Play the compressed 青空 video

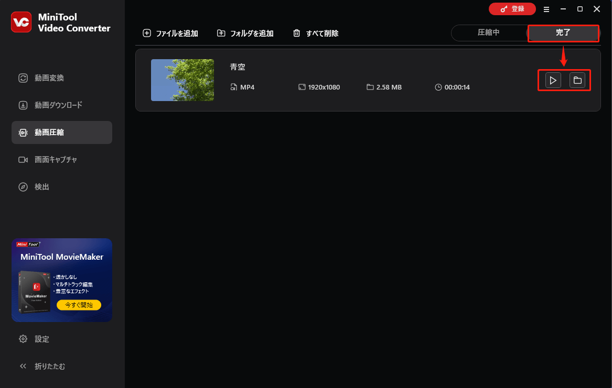point(553,81)
